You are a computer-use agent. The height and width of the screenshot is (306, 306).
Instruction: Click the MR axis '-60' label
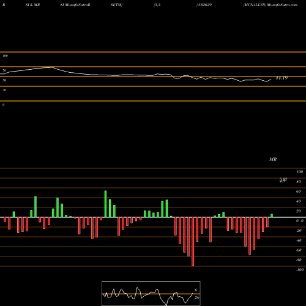pos(299,250)
